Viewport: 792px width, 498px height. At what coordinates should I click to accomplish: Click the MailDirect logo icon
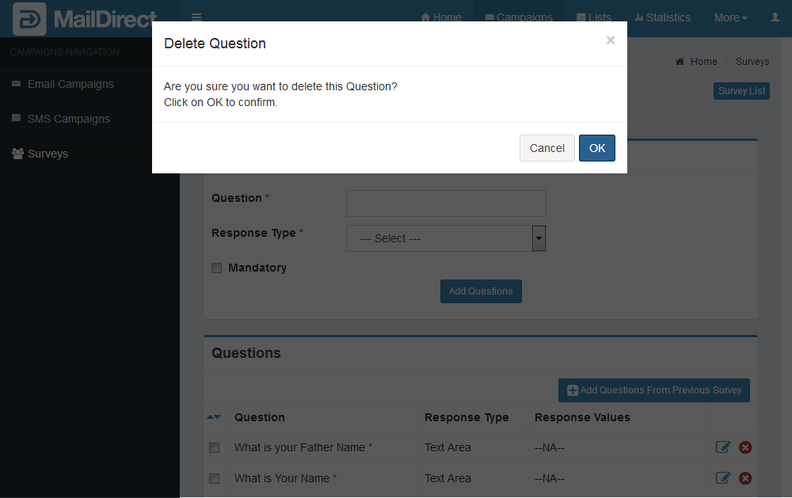pyautogui.click(x=29, y=19)
